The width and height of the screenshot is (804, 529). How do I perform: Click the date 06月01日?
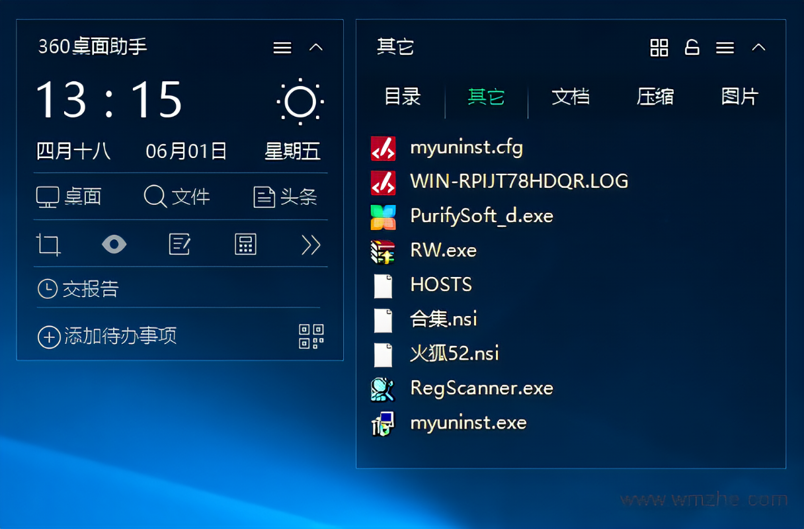[186, 151]
